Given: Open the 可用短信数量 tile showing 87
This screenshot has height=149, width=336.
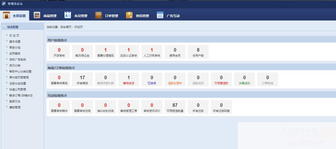Looking at the screenshot, I should (175, 107).
